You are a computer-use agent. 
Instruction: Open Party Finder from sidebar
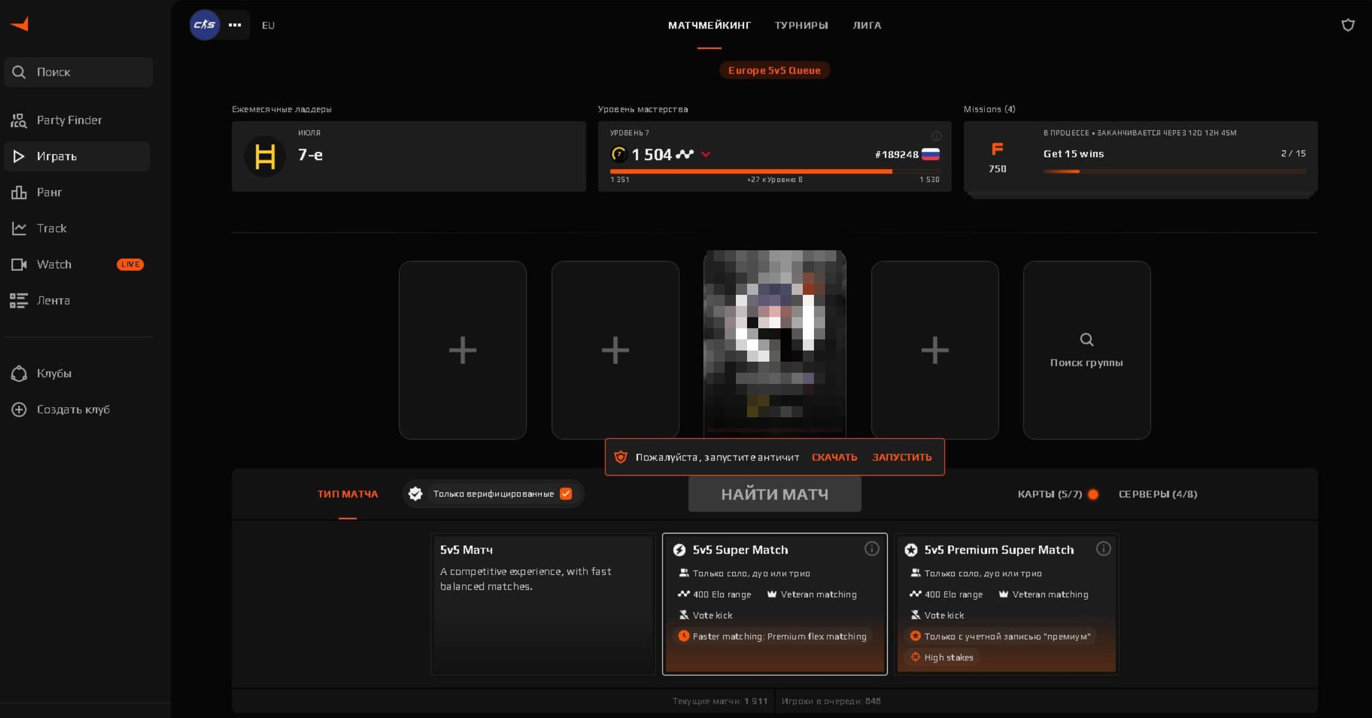pyautogui.click(x=68, y=120)
